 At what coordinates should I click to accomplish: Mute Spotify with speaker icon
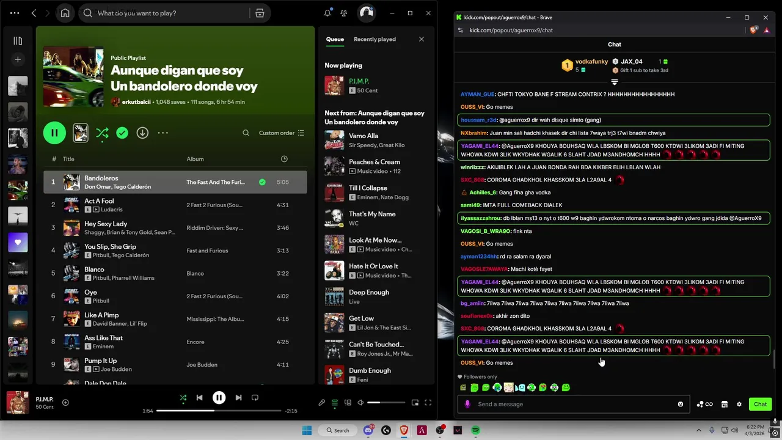click(360, 403)
